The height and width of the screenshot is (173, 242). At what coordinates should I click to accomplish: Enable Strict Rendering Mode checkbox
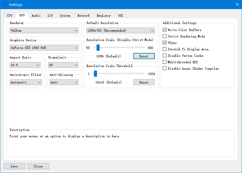[x=165, y=36]
